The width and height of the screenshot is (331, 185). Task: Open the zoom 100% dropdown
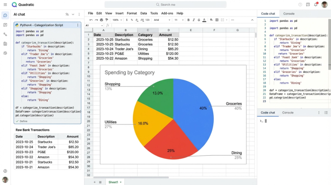117,20
